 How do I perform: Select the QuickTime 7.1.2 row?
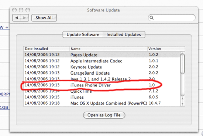tap(102, 91)
